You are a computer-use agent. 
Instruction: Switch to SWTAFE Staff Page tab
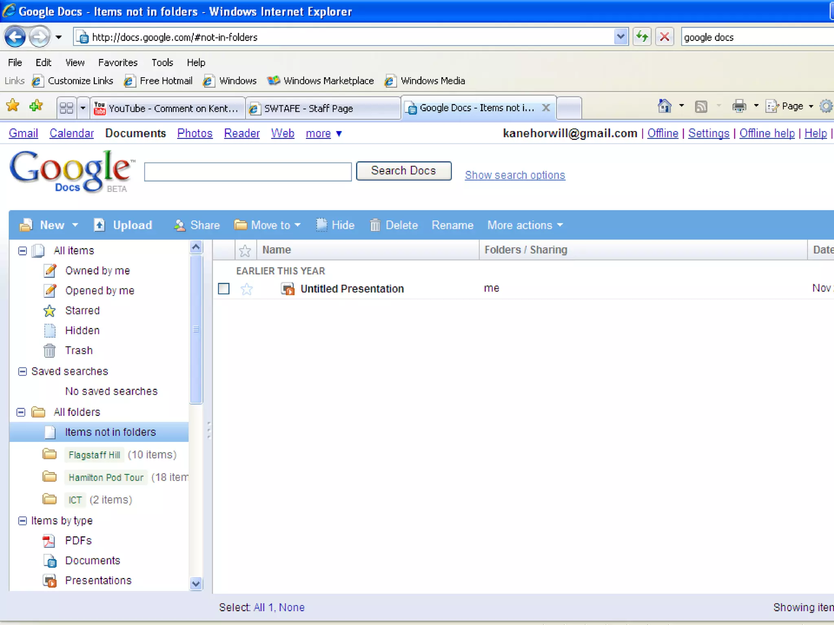pyautogui.click(x=323, y=108)
